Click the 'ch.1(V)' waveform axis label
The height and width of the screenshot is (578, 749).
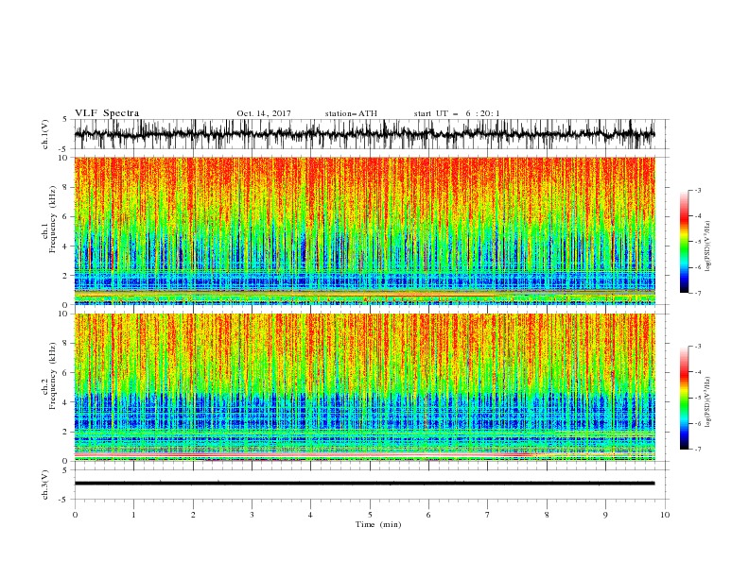pos(45,134)
